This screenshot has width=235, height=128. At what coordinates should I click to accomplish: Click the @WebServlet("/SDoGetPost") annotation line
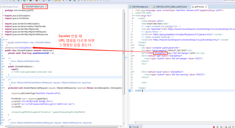coord(19,48)
